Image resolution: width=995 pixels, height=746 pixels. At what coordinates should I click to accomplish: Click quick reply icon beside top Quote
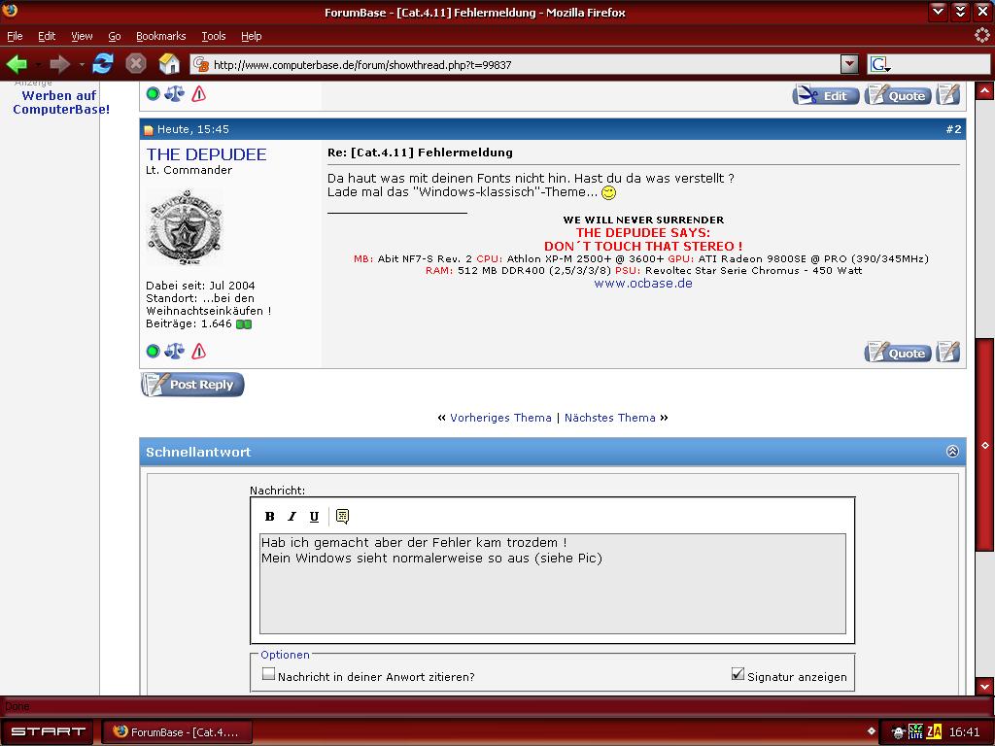pyautogui.click(x=948, y=95)
